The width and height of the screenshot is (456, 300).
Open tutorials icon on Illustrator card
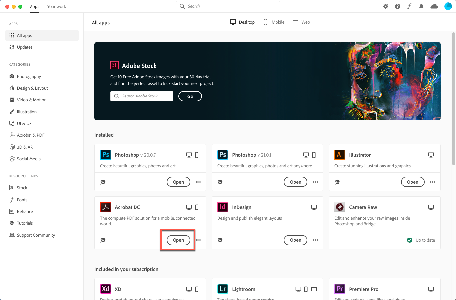(x=337, y=182)
